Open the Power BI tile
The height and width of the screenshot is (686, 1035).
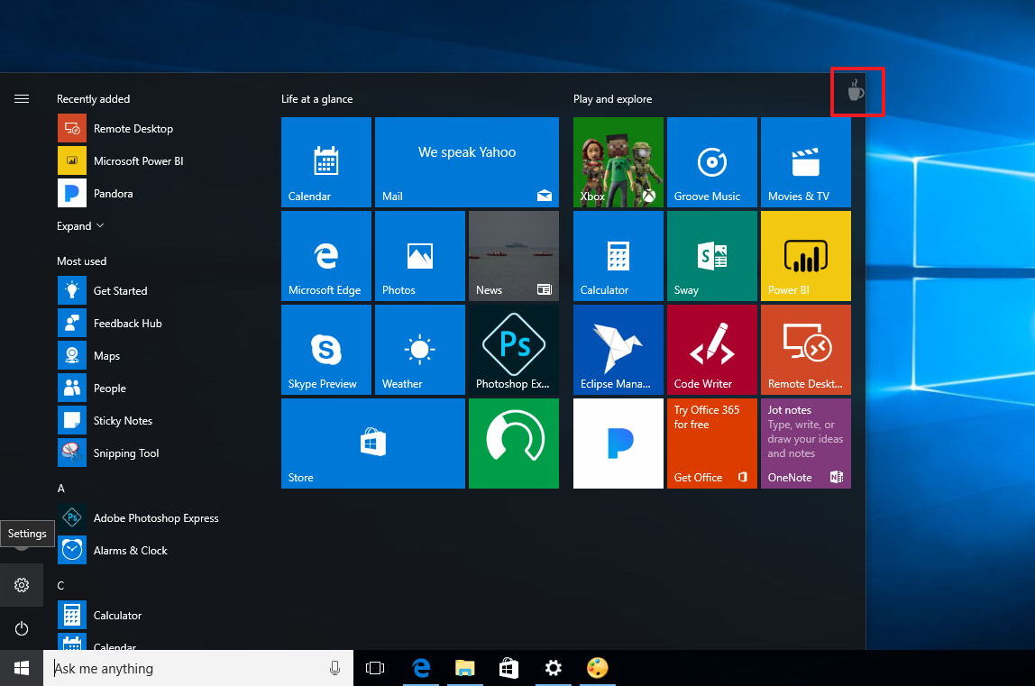pyautogui.click(x=805, y=255)
